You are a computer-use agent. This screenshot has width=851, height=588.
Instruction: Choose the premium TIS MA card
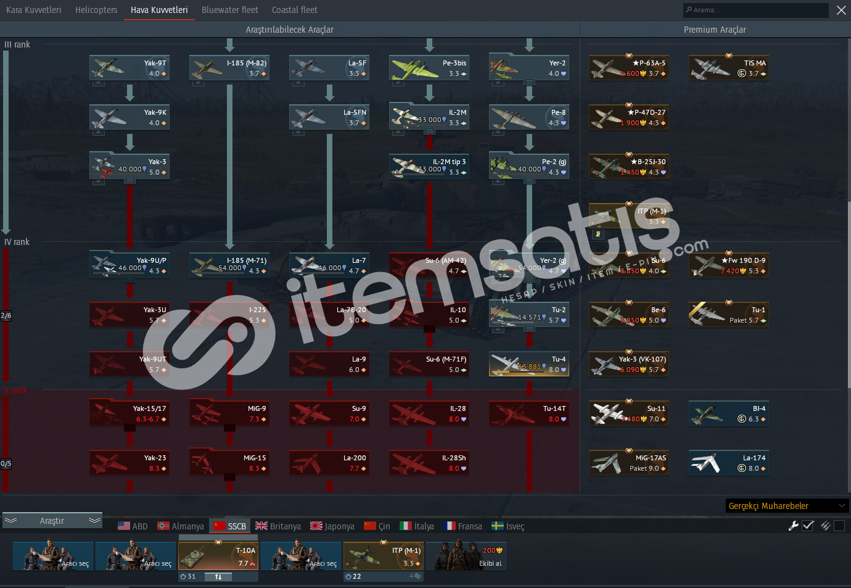click(x=729, y=68)
